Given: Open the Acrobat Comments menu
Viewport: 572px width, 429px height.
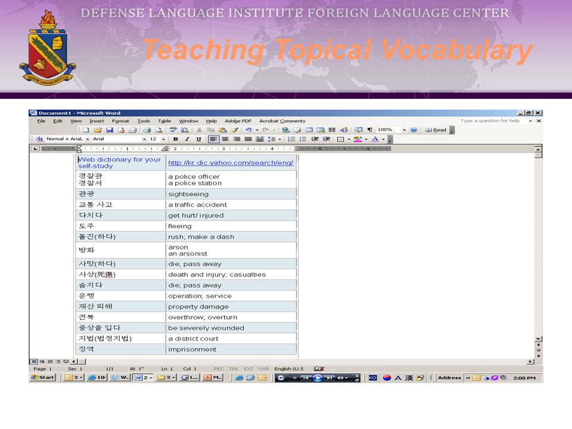Looking at the screenshot, I should [282, 121].
